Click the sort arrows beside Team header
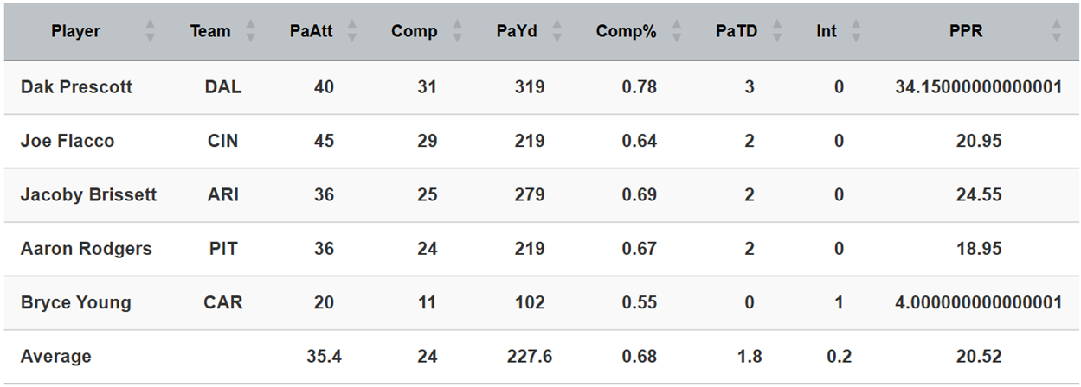 [x=251, y=32]
